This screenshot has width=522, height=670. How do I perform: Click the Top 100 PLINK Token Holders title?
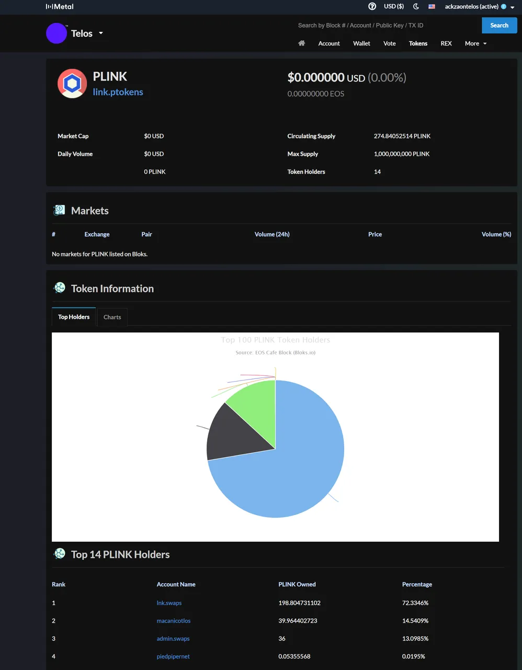276,340
